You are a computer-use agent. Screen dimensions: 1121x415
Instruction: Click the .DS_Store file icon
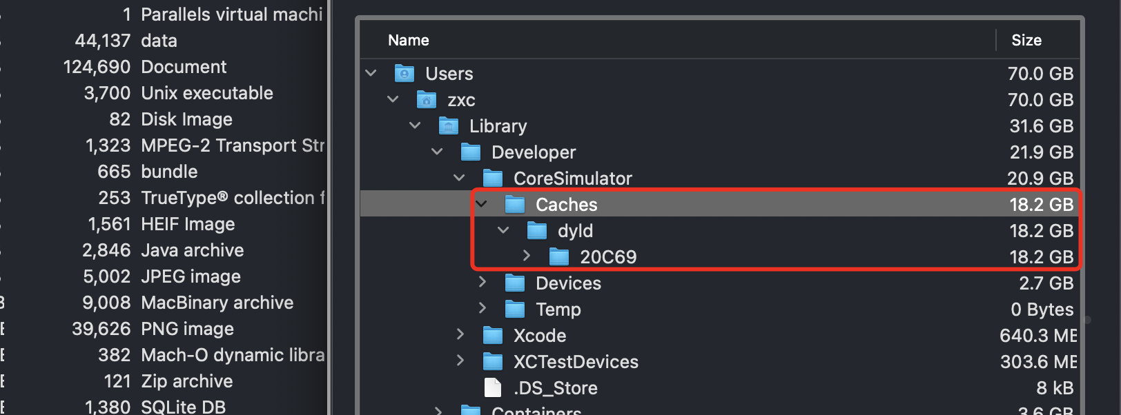pyautogui.click(x=493, y=387)
